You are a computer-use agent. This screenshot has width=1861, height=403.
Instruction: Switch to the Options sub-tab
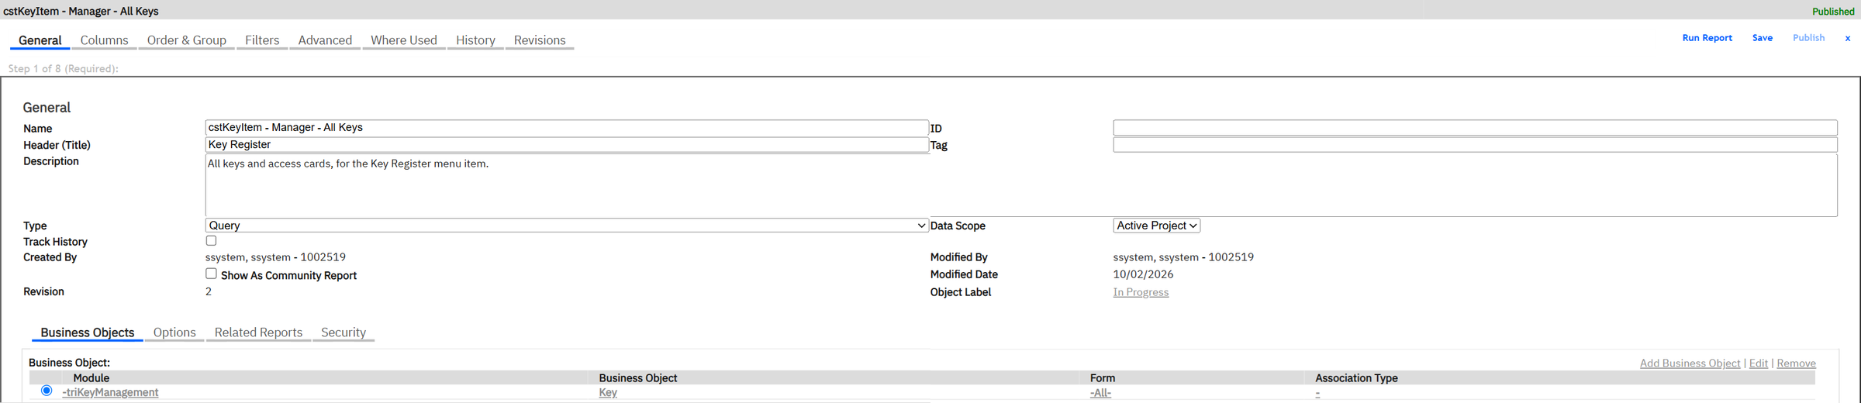pos(174,332)
